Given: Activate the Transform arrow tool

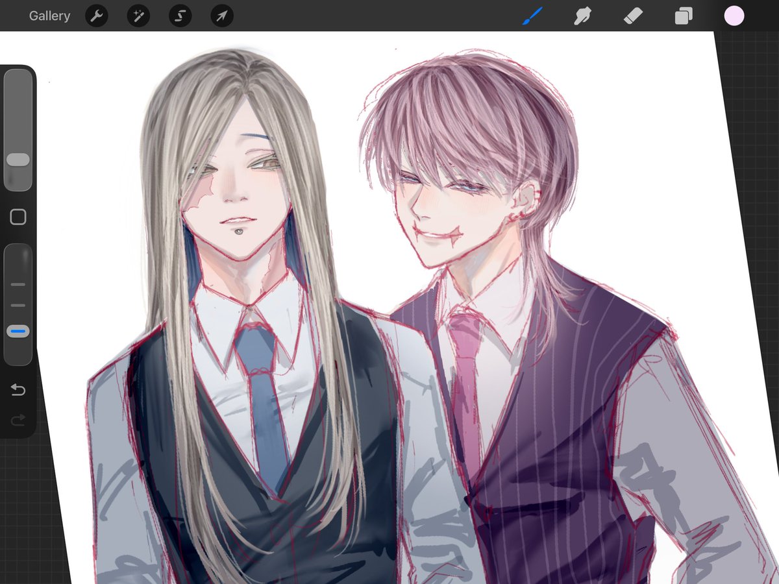Looking at the screenshot, I should (222, 16).
